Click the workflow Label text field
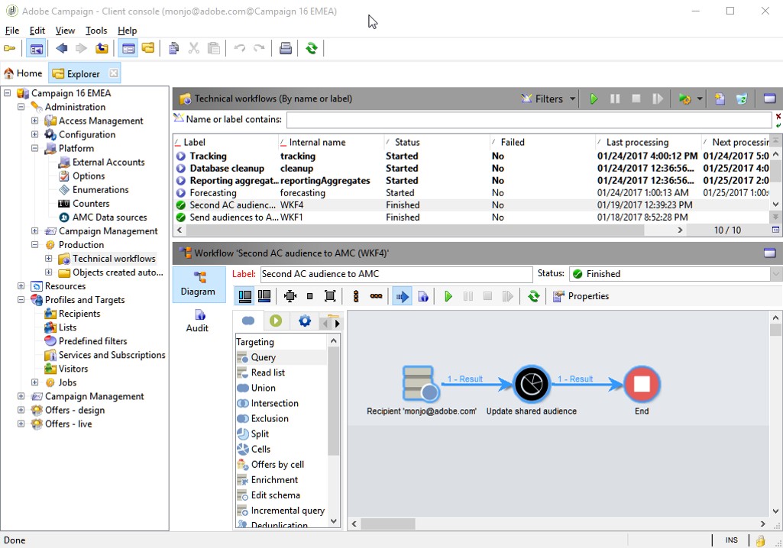This screenshot has height=548, width=783. click(396, 274)
